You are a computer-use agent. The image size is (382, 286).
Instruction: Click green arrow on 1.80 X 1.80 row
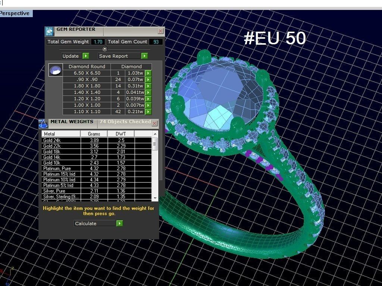pyautogui.click(x=148, y=86)
